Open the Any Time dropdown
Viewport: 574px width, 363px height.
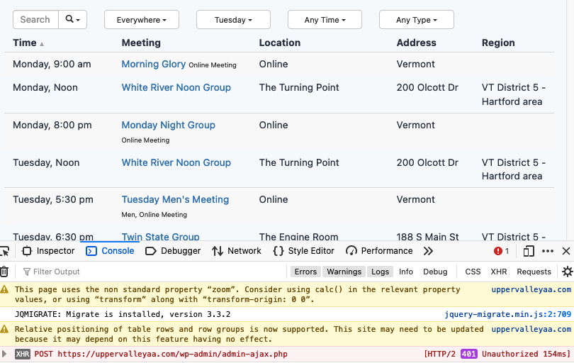pyautogui.click(x=325, y=19)
